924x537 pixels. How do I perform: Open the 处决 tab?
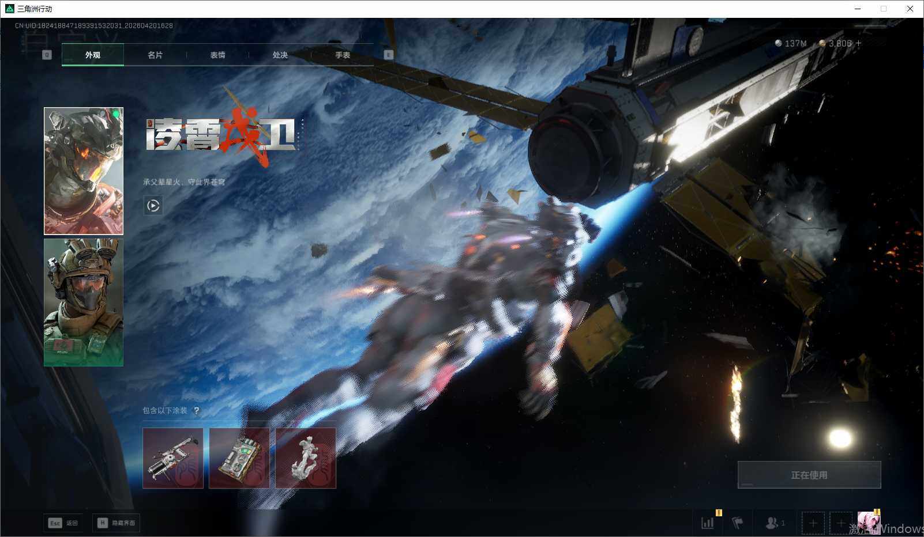pyautogui.click(x=280, y=55)
